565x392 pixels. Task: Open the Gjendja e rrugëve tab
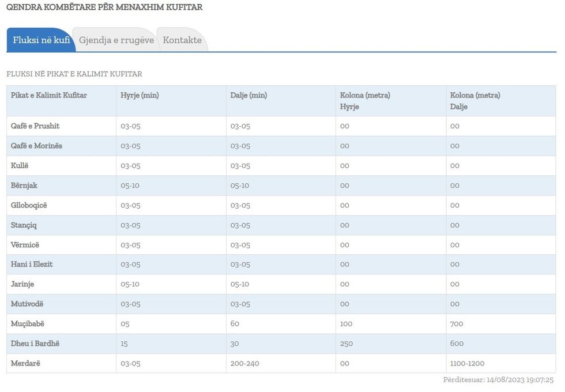coord(116,40)
